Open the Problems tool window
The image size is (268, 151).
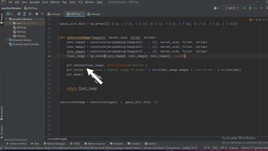coord(116,143)
